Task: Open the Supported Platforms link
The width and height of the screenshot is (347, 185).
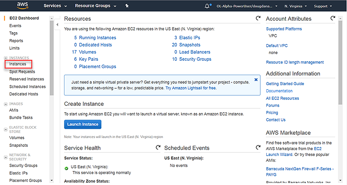Action: pos(284,29)
